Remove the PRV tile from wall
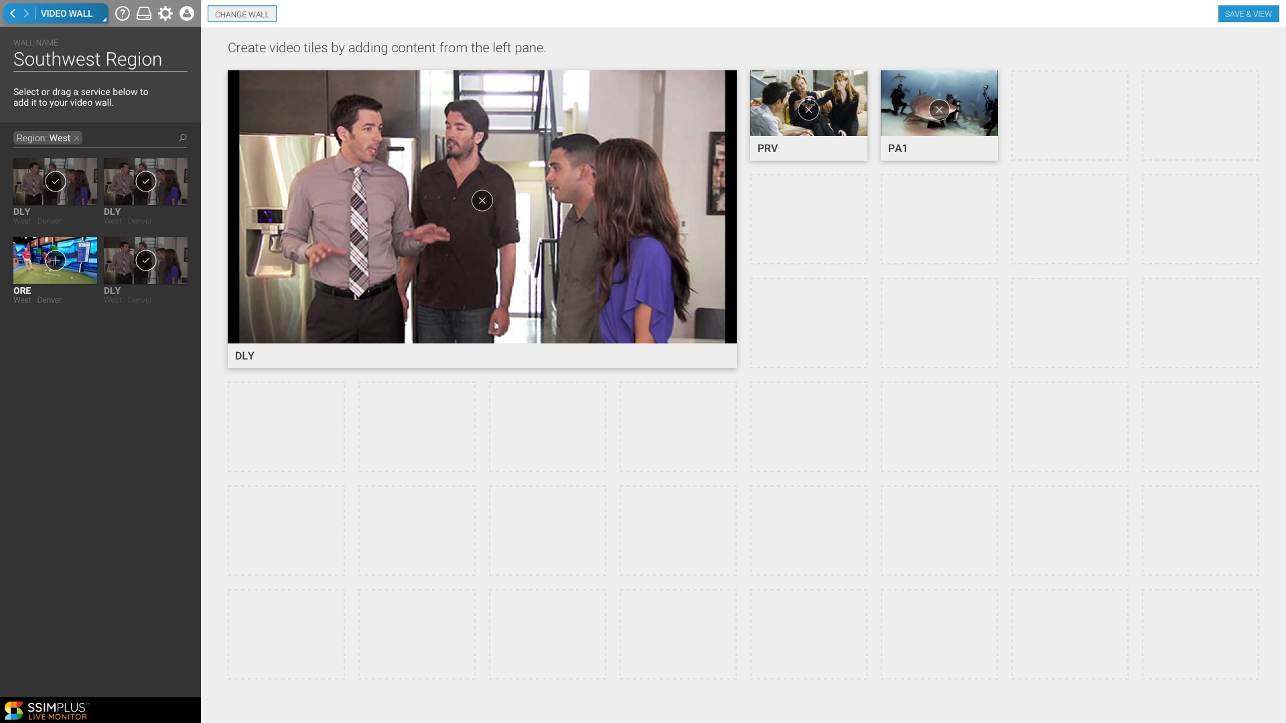 click(x=808, y=110)
